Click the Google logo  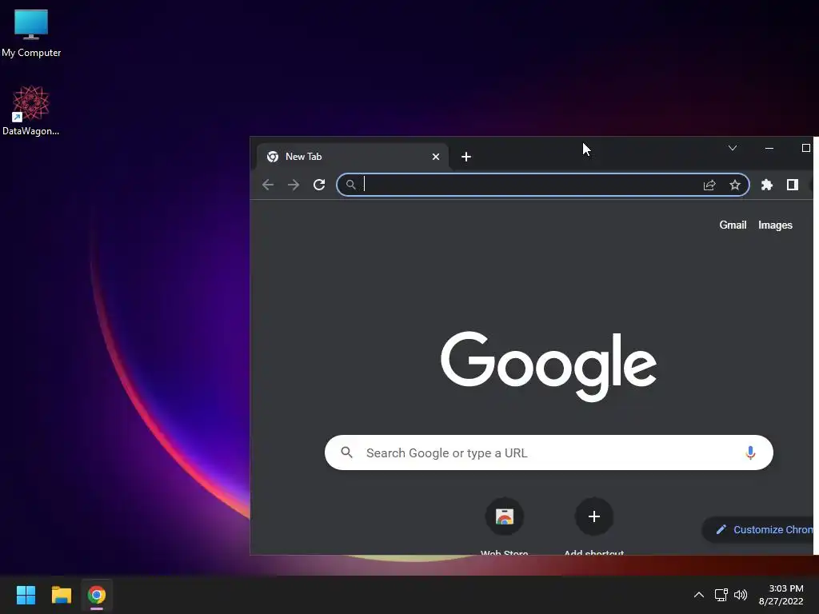pyautogui.click(x=549, y=366)
